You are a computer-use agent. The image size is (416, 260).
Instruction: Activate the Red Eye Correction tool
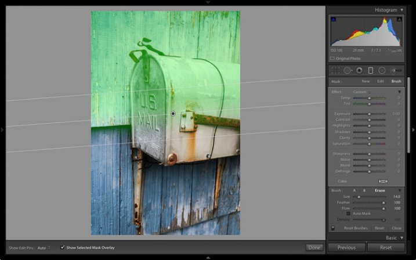(359, 70)
